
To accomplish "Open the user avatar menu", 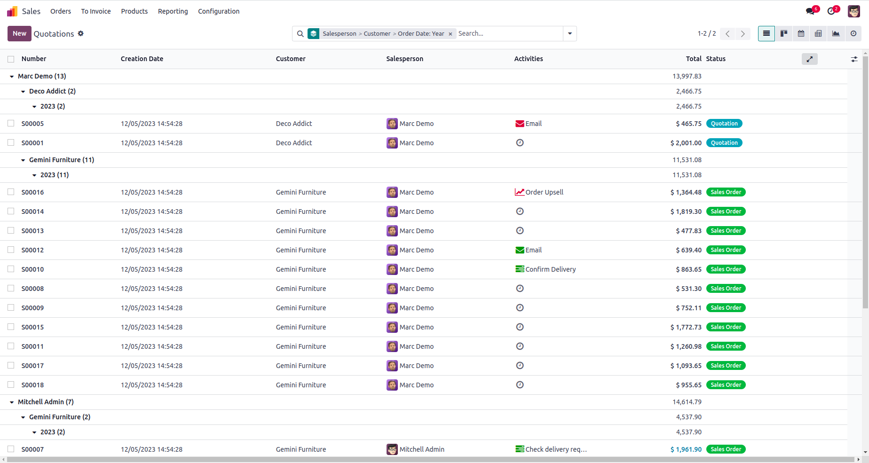I will pyautogui.click(x=854, y=11).
